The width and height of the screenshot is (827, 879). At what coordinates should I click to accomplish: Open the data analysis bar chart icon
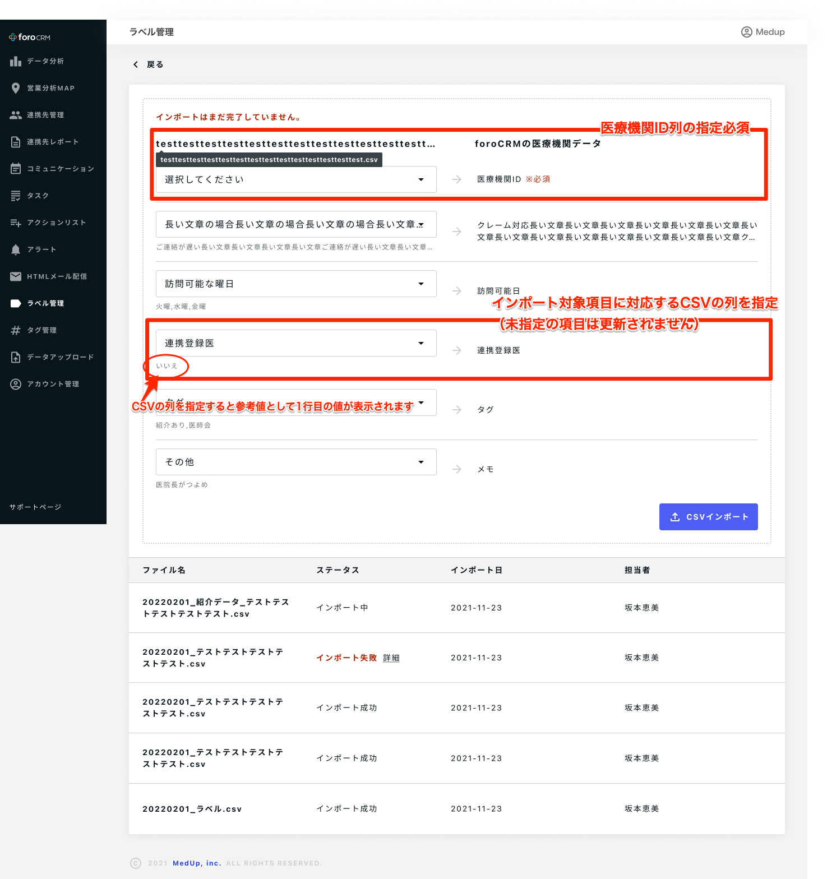16,61
